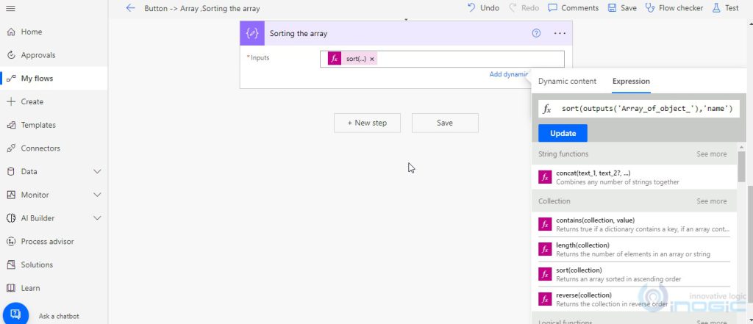Open the Ask a chatbot bubble
This screenshot has width=753, height=324.
[15, 314]
